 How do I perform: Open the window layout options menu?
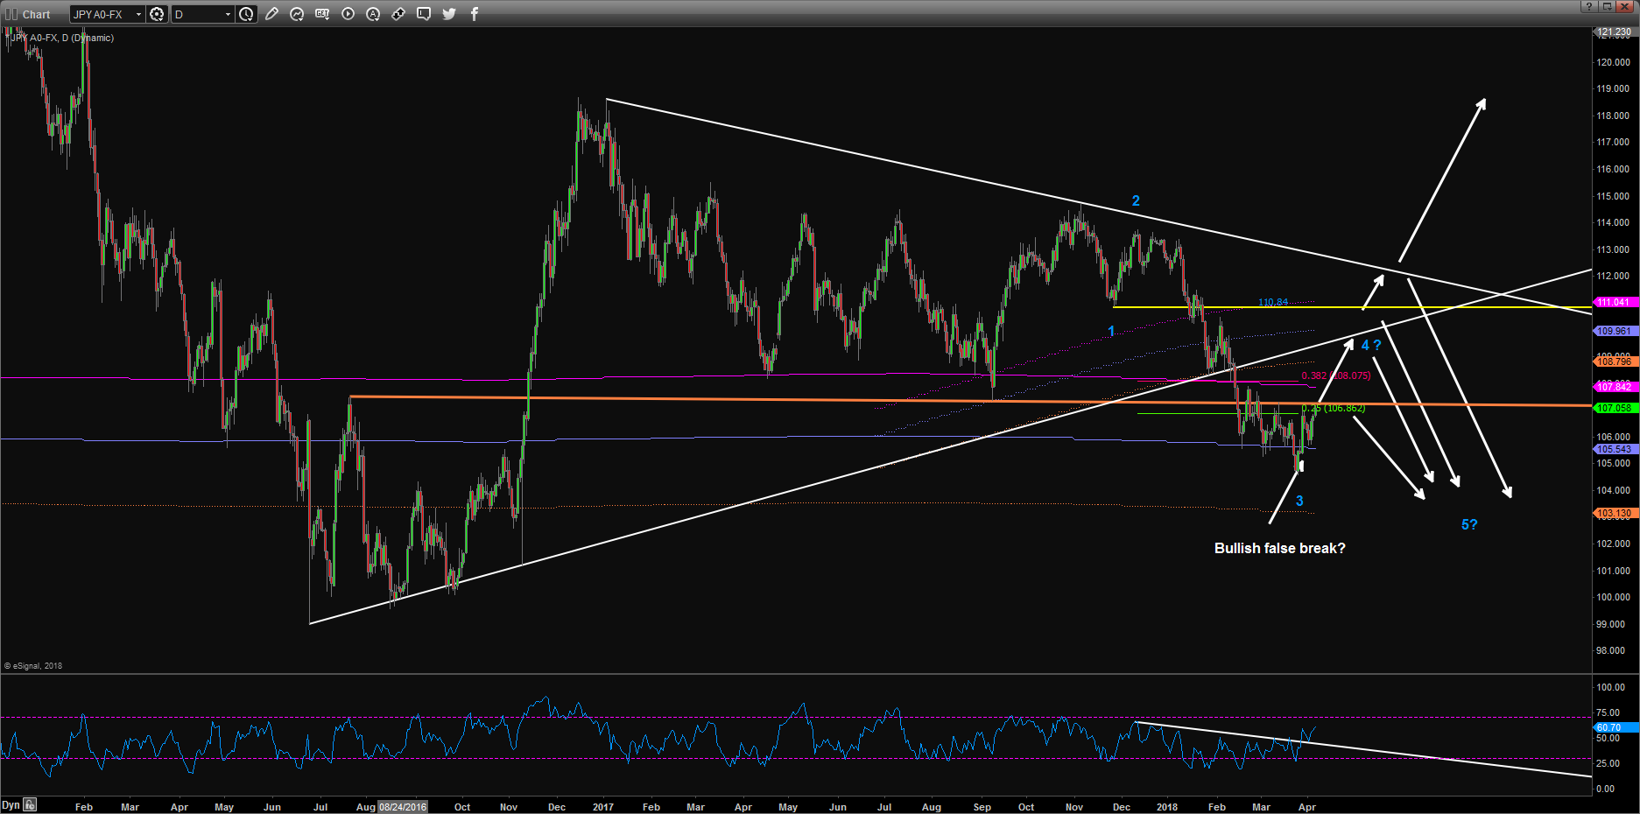pos(1607,7)
